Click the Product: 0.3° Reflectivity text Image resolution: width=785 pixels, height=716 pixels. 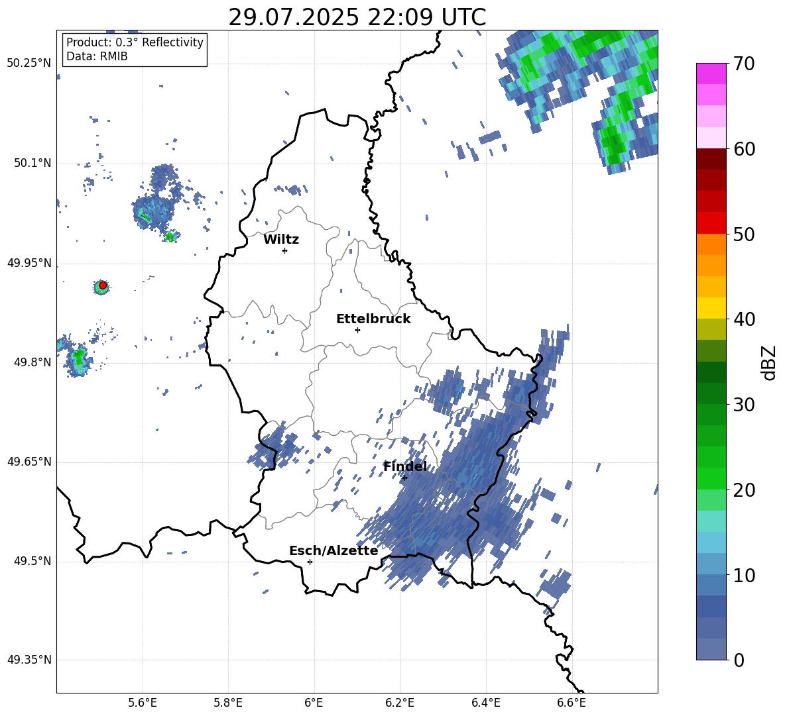(135, 42)
